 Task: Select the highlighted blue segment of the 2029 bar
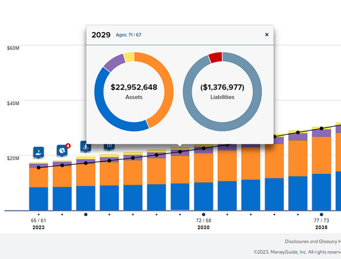(180, 197)
